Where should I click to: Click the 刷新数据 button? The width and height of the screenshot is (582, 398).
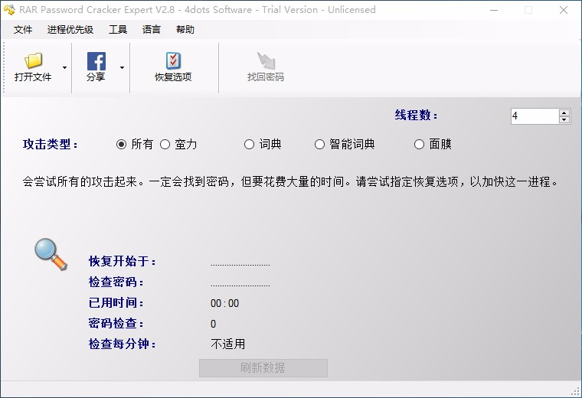click(263, 368)
